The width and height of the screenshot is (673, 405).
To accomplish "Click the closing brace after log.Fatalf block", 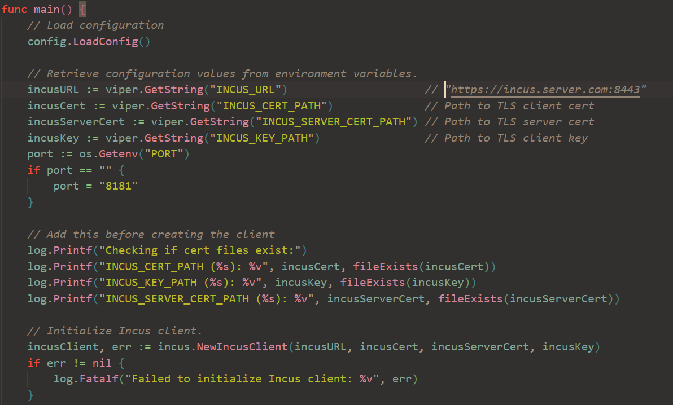I will click(x=30, y=395).
